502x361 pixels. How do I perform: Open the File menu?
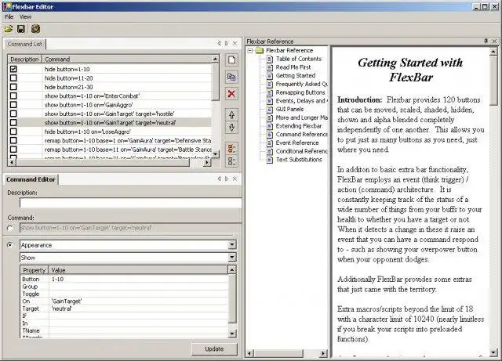coord(9,17)
